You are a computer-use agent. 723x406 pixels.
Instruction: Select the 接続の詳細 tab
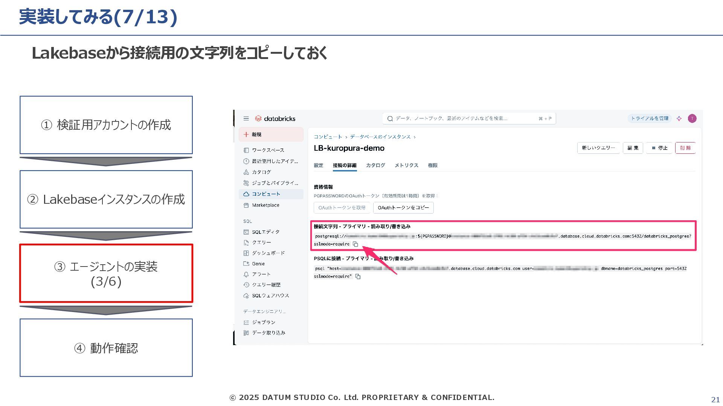coord(345,165)
